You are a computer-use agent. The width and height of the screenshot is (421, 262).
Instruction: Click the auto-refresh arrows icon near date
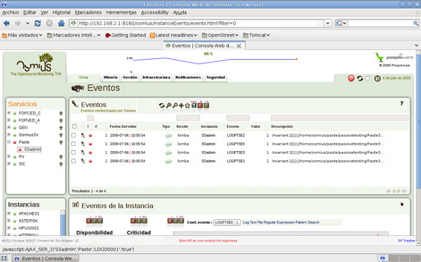[x=360, y=78]
